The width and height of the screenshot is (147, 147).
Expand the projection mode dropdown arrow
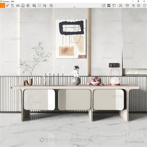coord(117,6)
